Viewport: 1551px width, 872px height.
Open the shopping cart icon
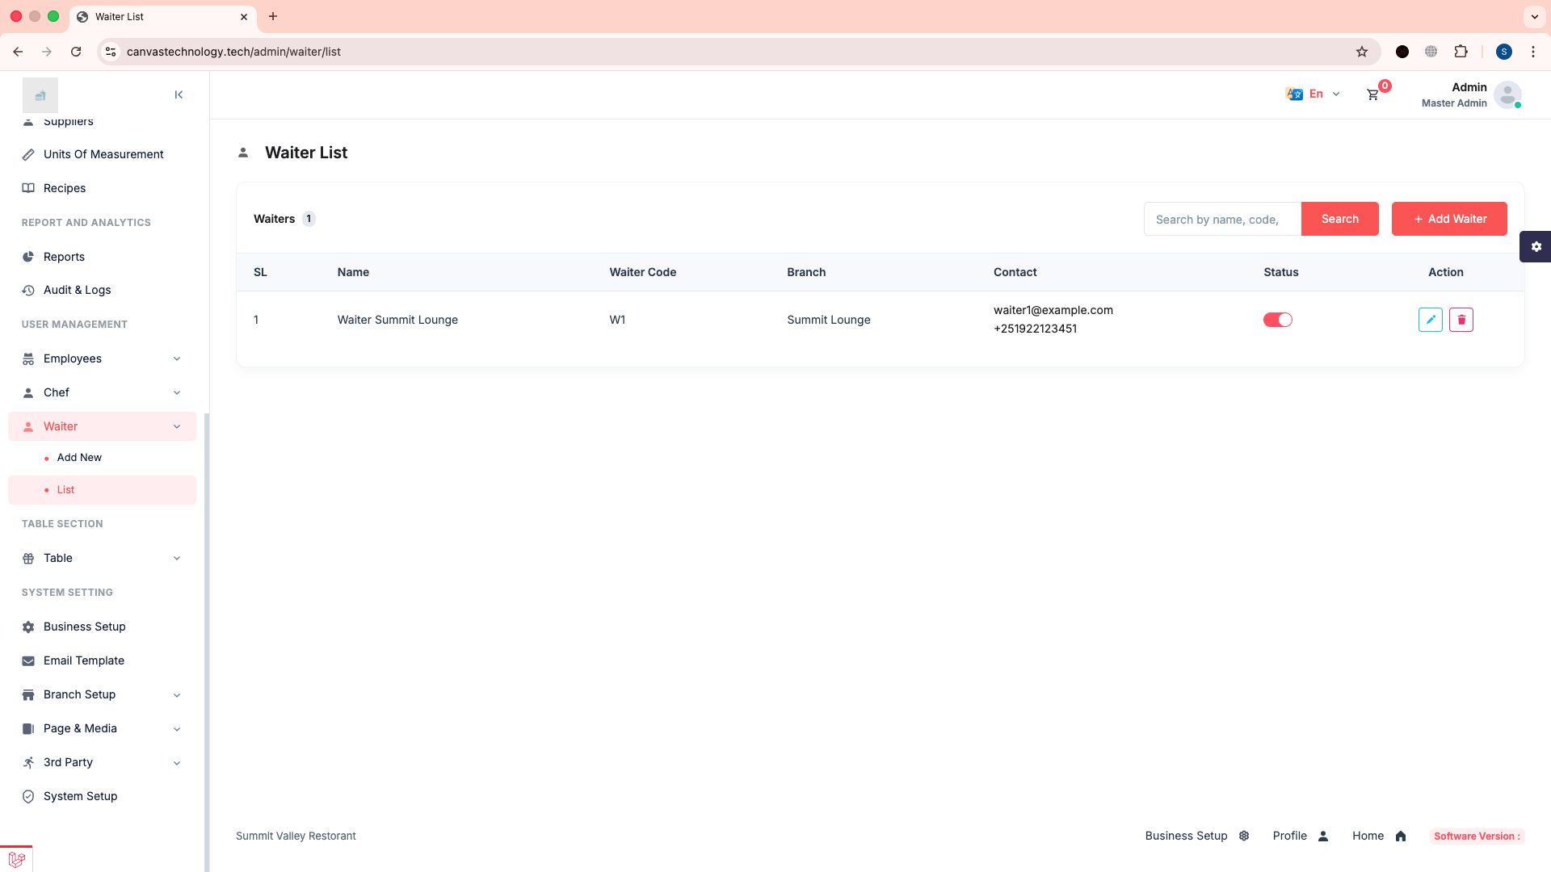1372,94
